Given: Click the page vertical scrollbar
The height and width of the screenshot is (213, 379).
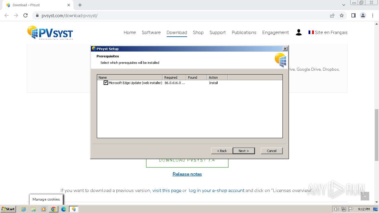Looking at the screenshot, I should tap(376, 135).
